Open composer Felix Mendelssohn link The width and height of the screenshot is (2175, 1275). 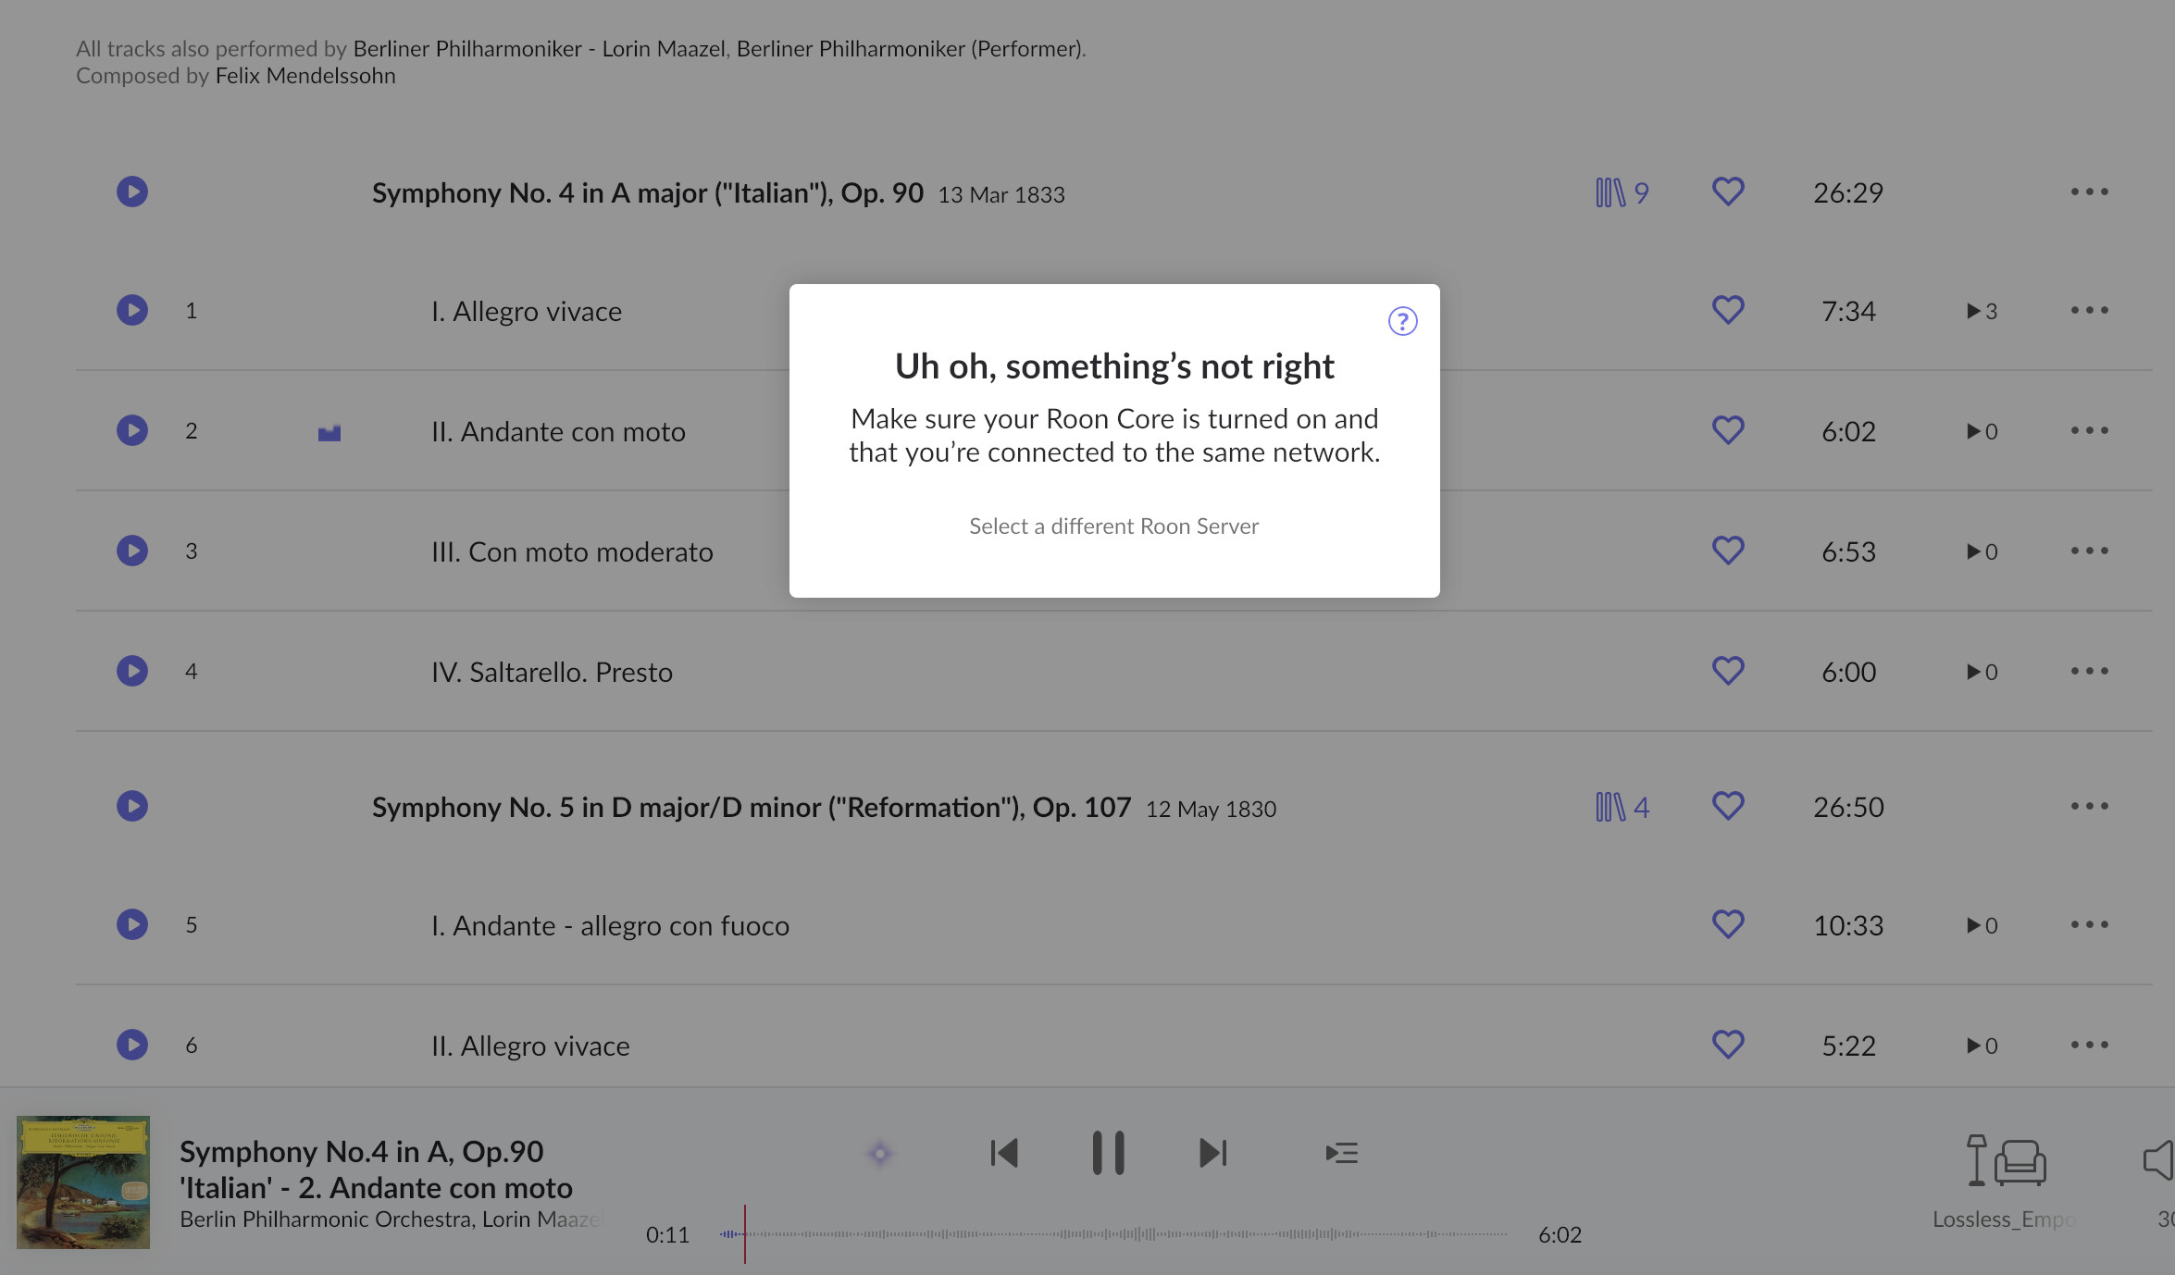(x=305, y=76)
